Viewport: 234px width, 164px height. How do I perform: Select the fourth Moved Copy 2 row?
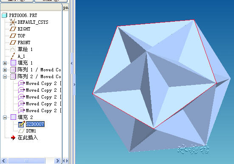(39, 104)
